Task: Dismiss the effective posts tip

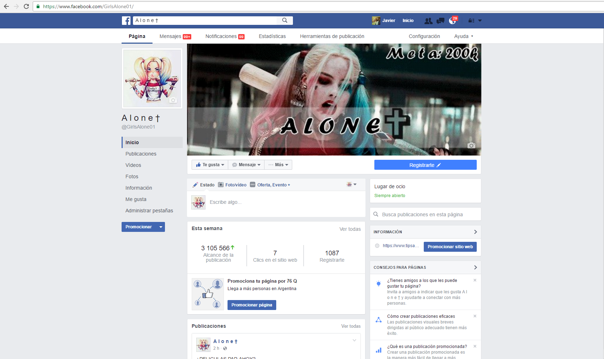Action: click(x=475, y=316)
